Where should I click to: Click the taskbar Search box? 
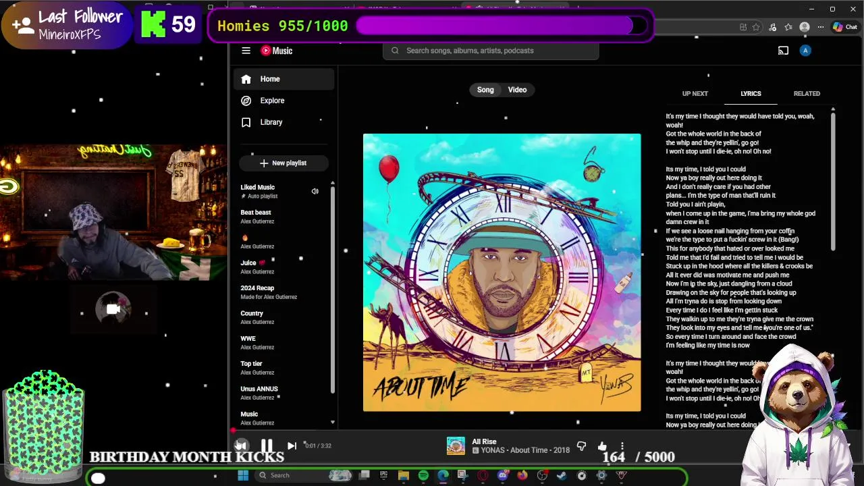(303, 475)
